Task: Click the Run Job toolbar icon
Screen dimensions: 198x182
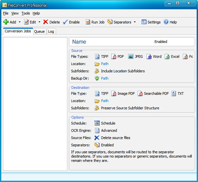Action: (x=88, y=22)
